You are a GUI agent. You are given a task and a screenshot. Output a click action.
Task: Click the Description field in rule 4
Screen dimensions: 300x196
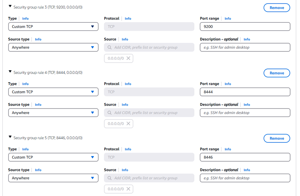245,113
